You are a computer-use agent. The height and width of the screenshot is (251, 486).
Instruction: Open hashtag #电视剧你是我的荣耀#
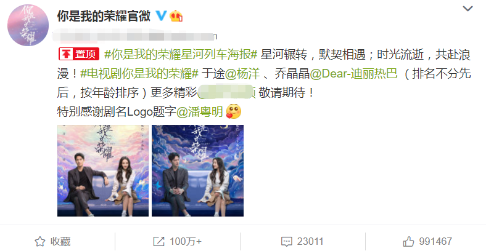(139, 74)
